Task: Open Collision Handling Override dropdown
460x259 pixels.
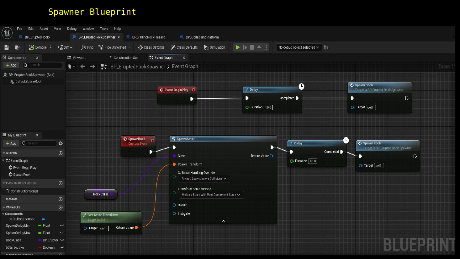Action: pyautogui.click(x=204, y=179)
